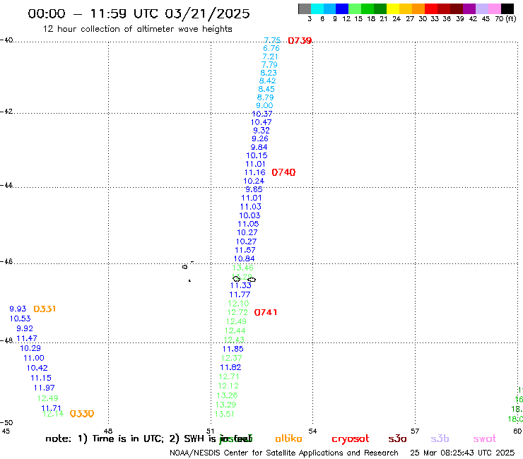
Task: Click the wave height value 11.57
Action: [245, 250]
